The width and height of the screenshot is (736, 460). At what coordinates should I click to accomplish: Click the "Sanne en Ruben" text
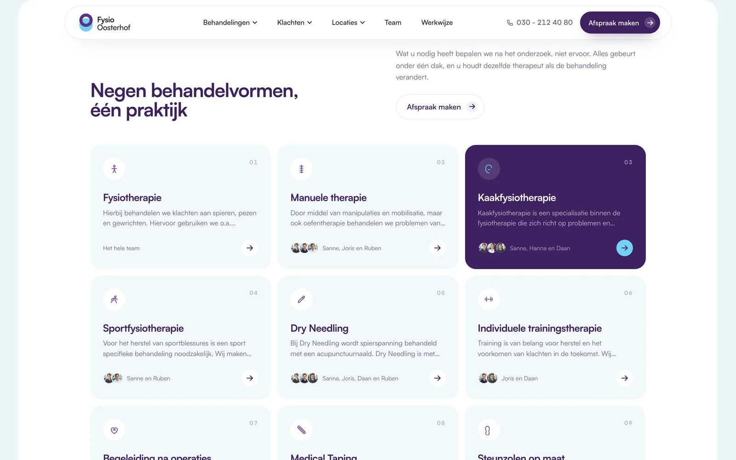click(148, 379)
